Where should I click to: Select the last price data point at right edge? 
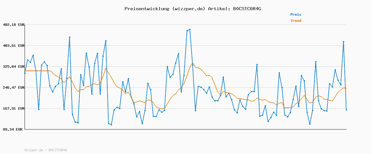pos(346,110)
